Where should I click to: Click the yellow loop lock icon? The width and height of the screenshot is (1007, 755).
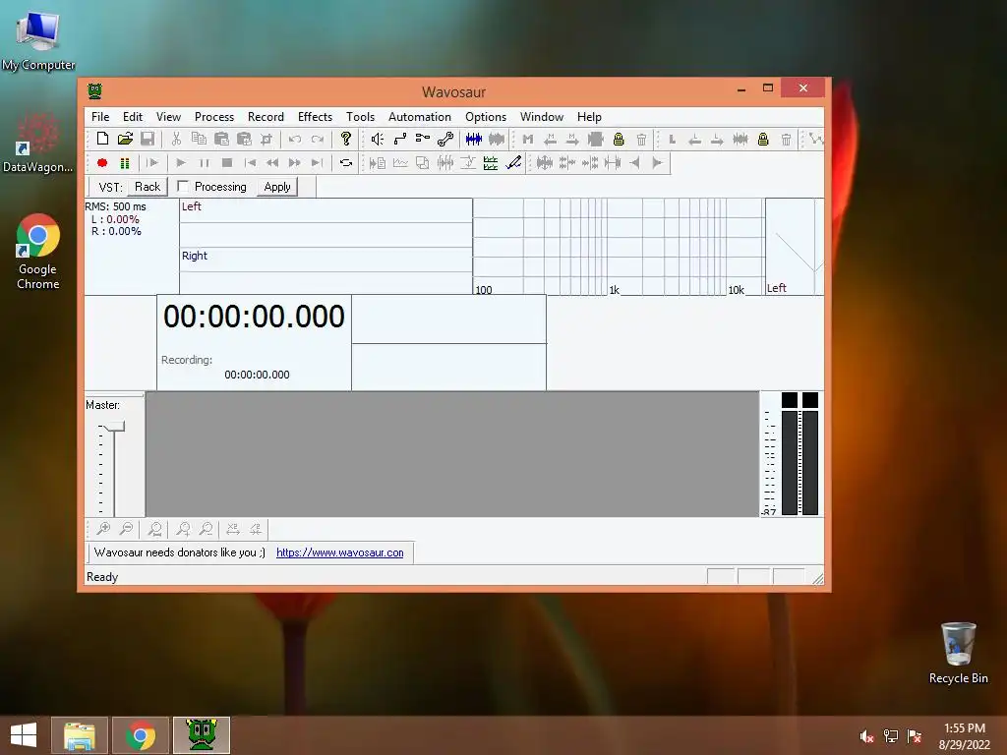(x=763, y=139)
